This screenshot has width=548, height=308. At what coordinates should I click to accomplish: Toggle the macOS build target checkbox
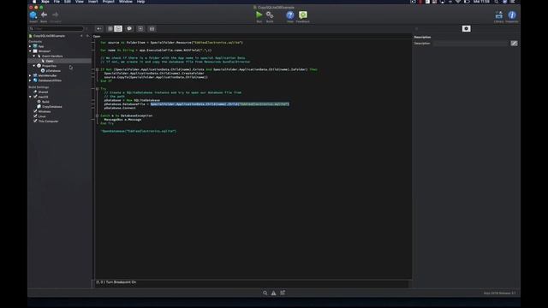click(35, 97)
